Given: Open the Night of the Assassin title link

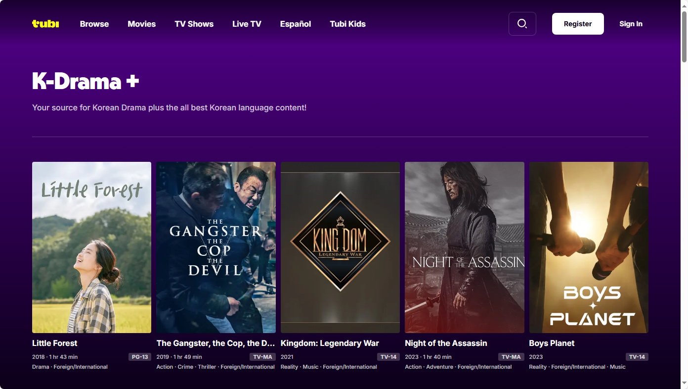Looking at the screenshot, I should point(446,343).
